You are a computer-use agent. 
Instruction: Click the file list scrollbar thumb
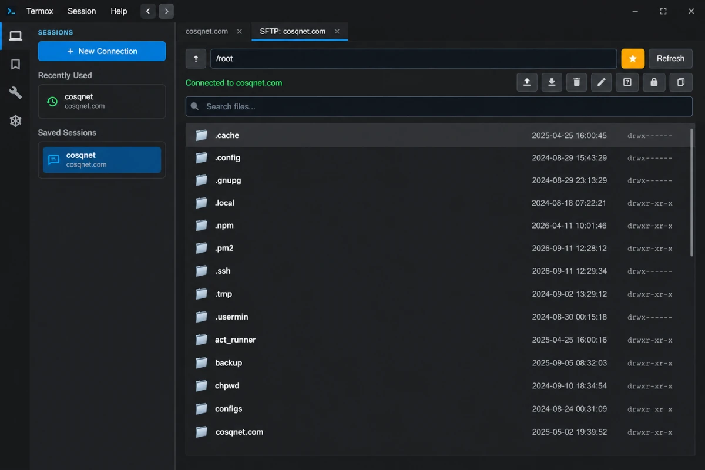691,192
